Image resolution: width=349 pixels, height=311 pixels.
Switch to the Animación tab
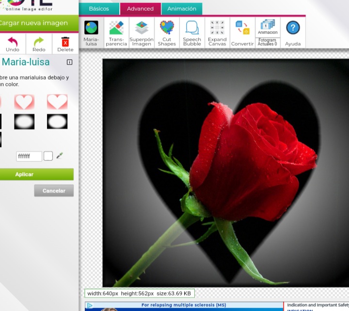(x=182, y=9)
